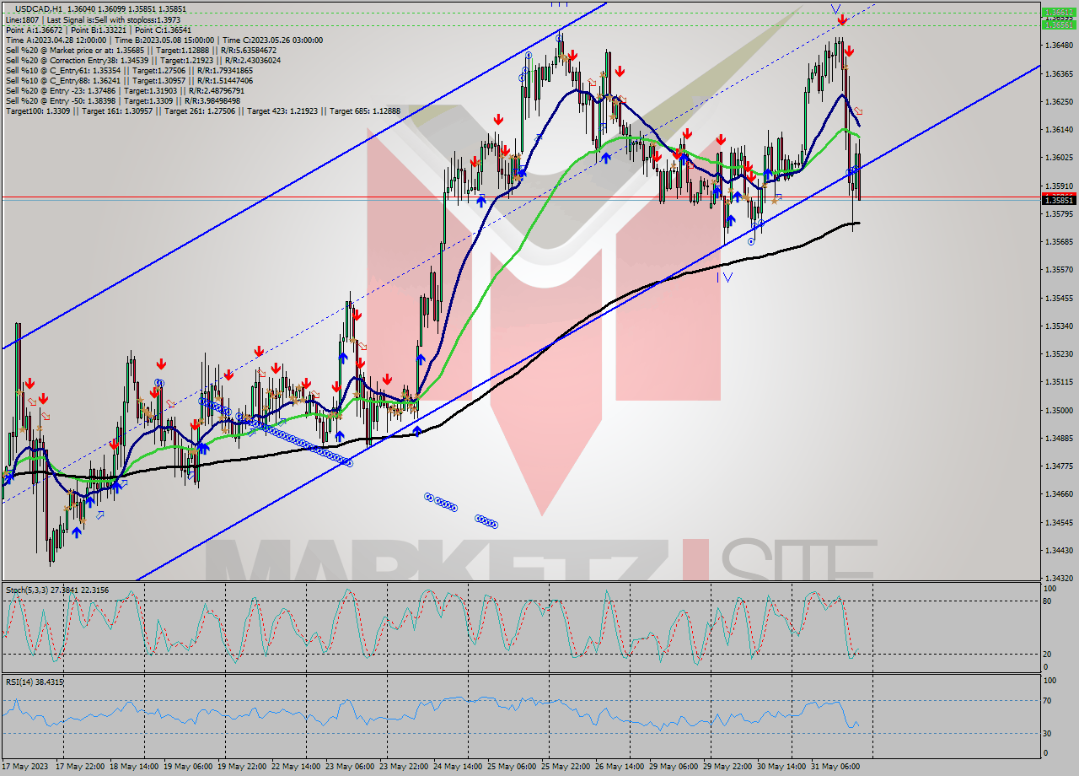Screen dimensions: 1079x776
Task: Click the 1.34885 price axis label
Action: point(1059,438)
